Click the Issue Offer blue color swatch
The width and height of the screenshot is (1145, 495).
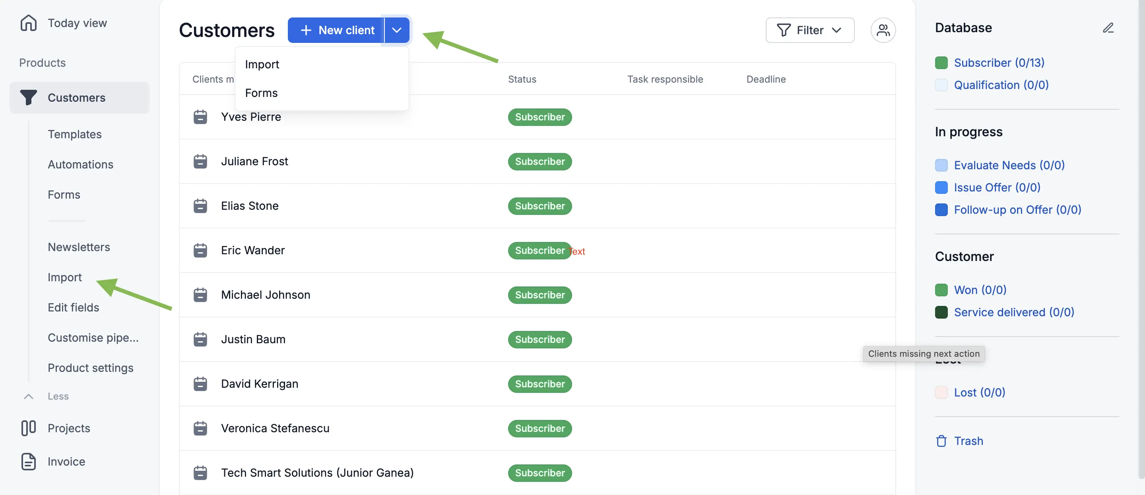[941, 188]
